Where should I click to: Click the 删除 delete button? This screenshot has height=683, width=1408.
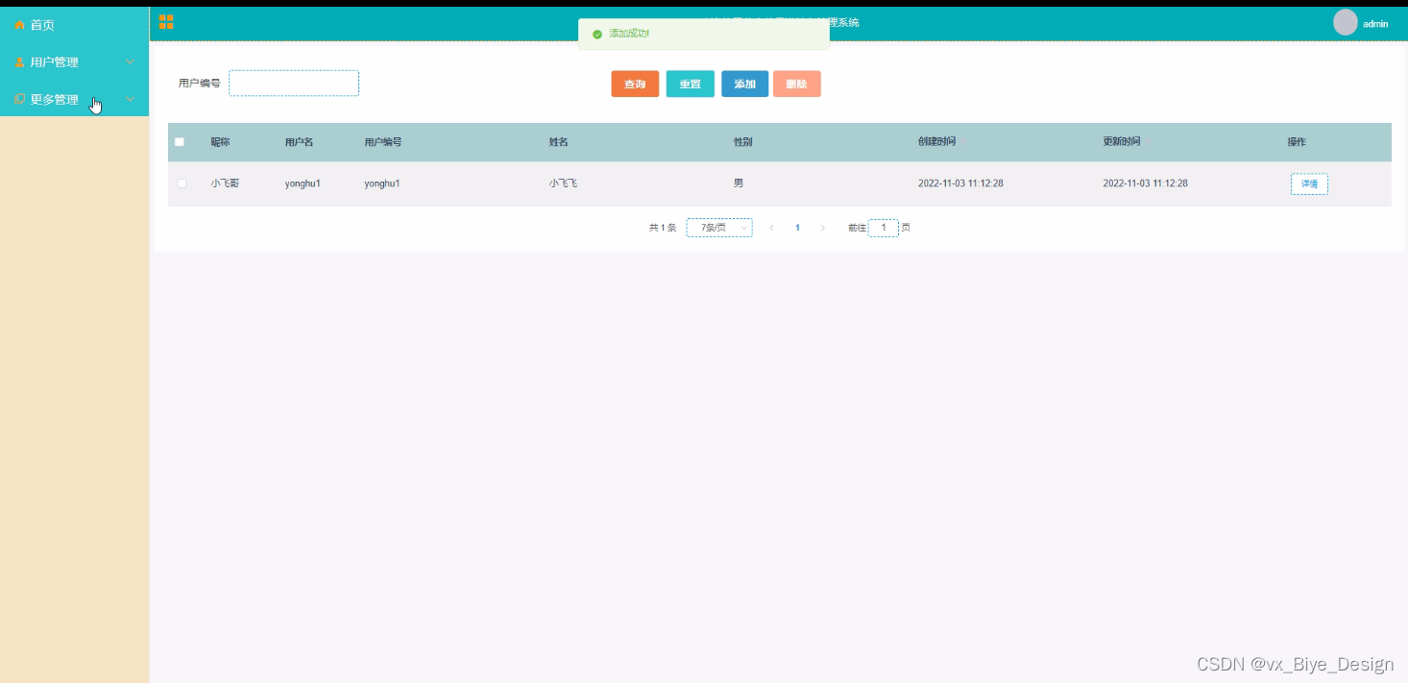[797, 85]
